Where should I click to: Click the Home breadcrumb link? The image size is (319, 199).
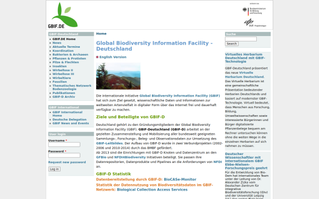102,34
